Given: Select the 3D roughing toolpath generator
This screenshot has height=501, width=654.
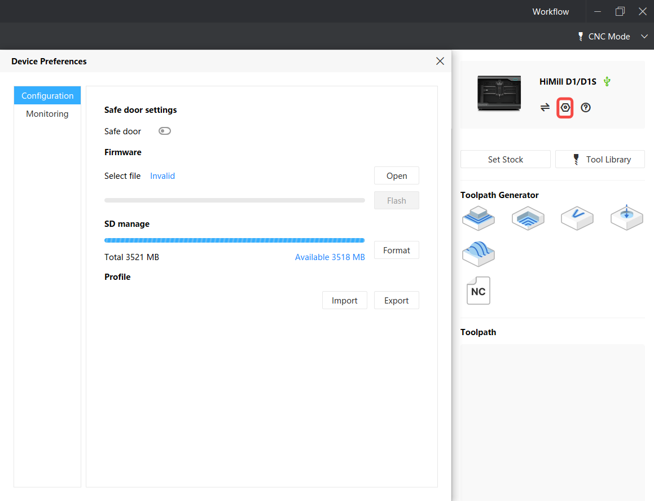Looking at the screenshot, I should click(x=478, y=218).
